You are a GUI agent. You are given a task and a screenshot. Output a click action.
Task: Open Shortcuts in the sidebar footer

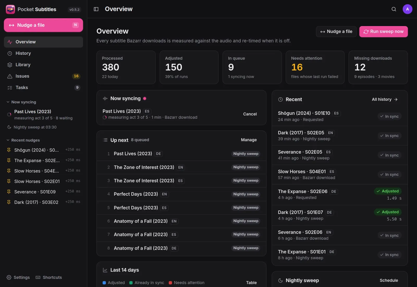point(49,277)
